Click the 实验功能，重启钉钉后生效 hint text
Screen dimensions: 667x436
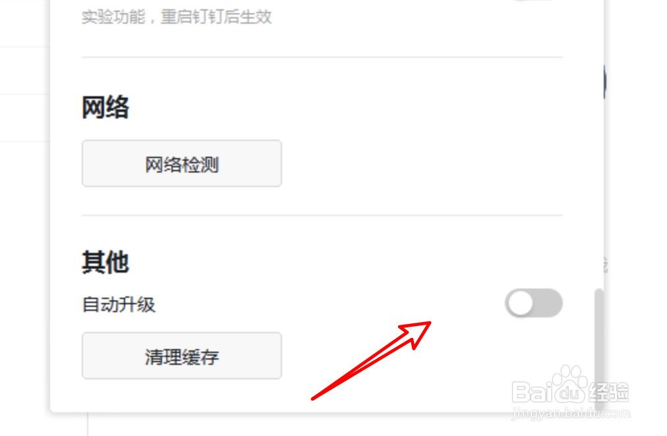177,17
